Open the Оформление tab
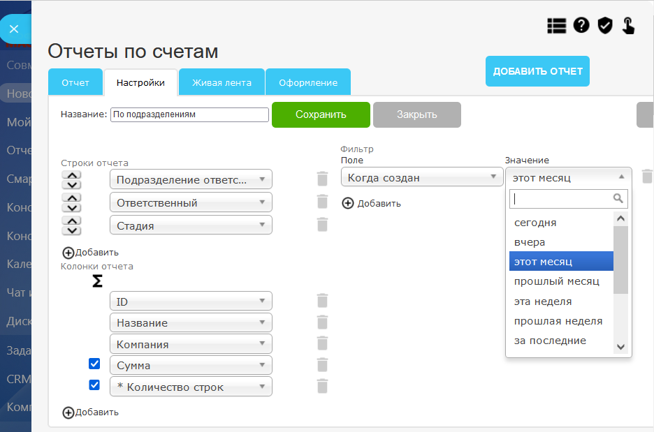 click(x=308, y=82)
